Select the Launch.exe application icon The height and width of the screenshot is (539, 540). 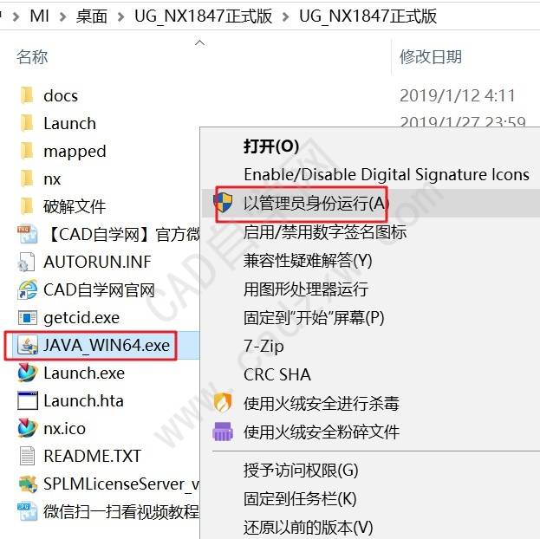[x=28, y=373]
